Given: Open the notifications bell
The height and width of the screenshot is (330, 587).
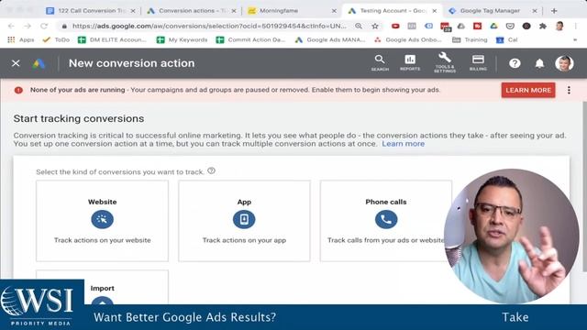Looking at the screenshot, I should pyautogui.click(x=539, y=63).
